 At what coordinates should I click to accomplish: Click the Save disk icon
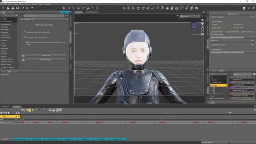18,8
